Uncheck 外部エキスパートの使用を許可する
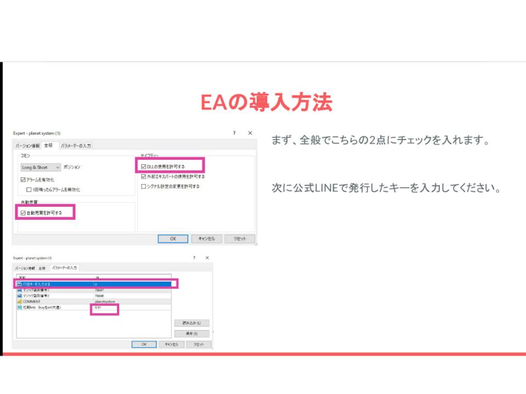Viewport: 526px width, 394px height. (142, 177)
